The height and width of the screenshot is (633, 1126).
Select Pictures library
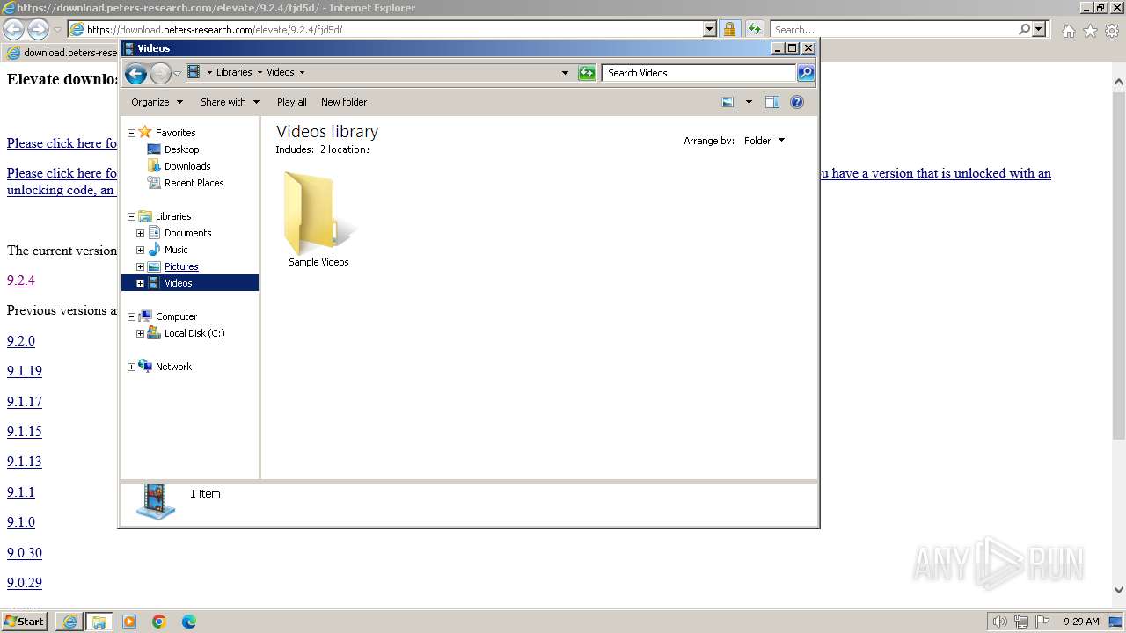181,266
